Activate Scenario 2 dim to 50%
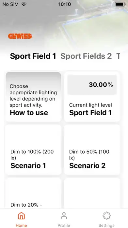The height and width of the screenshot is (228, 128). 92,150
